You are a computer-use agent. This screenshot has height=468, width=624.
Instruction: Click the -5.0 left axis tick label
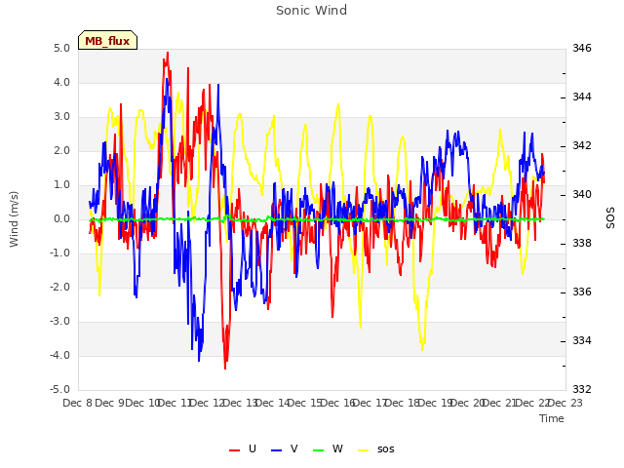59,390
